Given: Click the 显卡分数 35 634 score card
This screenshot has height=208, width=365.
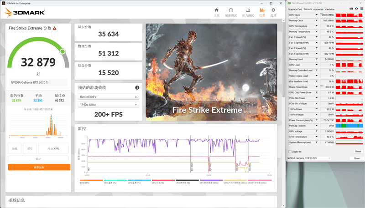Looking at the screenshot, I should (x=108, y=32).
